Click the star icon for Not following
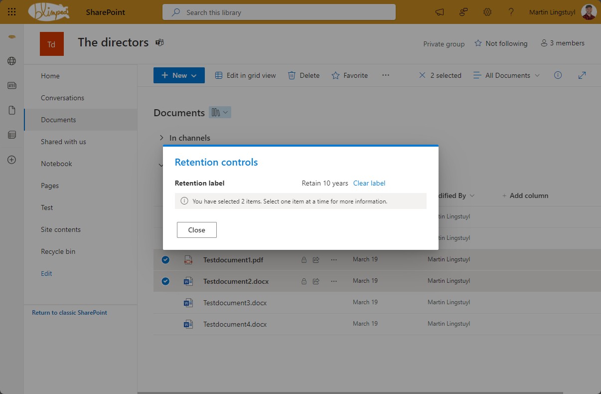This screenshot has width=601, height=394. tap(478, 43)
